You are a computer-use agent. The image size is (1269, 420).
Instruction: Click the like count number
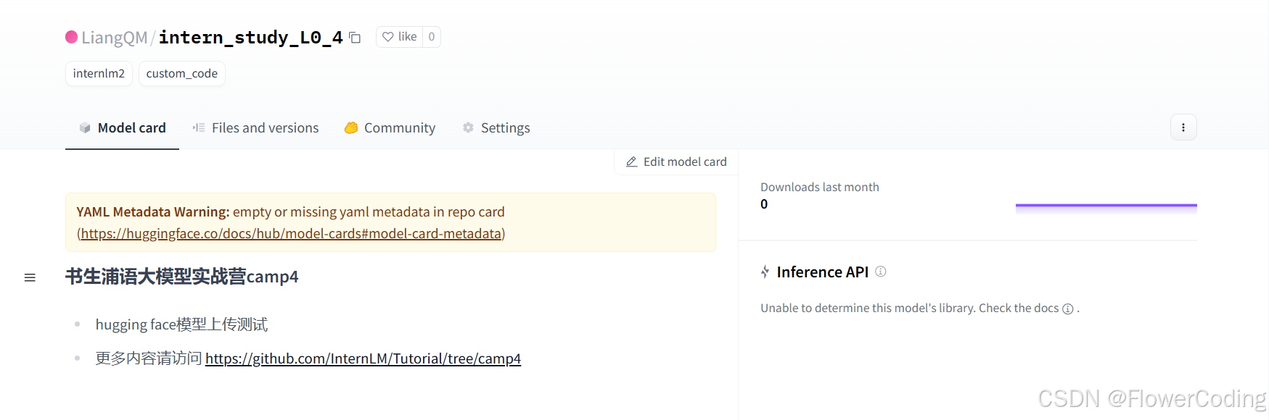pos(432,37)
